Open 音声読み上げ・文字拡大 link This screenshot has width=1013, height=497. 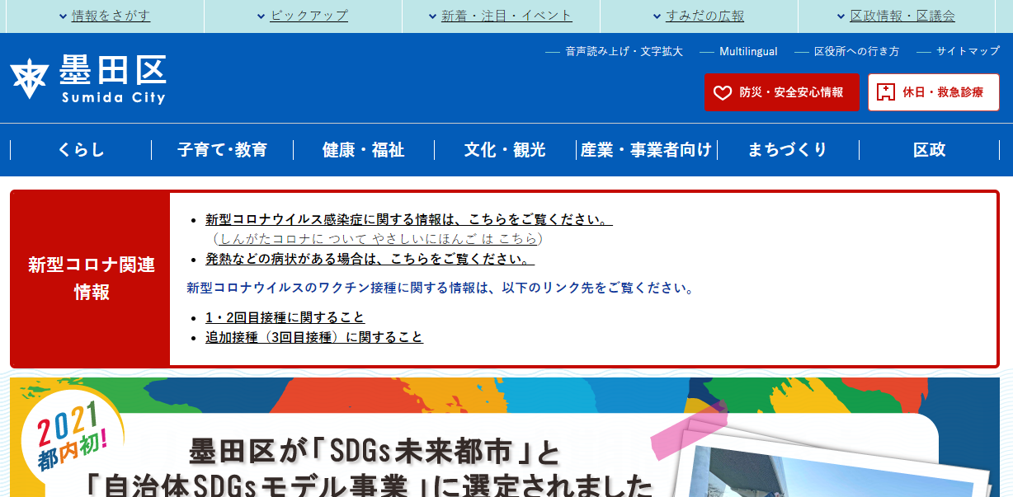click(624, 51)
